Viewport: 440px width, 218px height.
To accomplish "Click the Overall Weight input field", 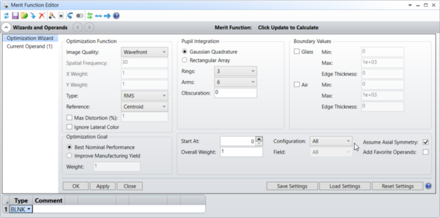I will [241, 152].
